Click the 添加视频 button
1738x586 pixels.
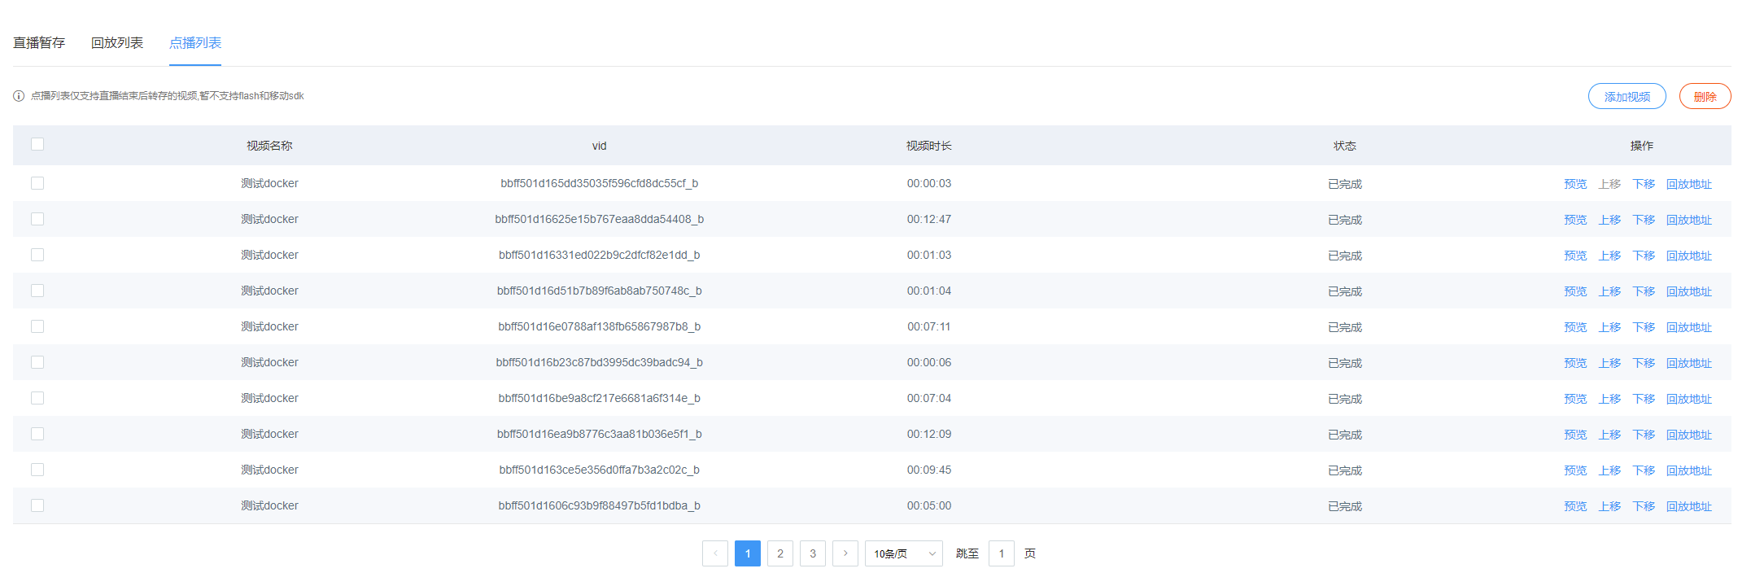click(1627, 96)
